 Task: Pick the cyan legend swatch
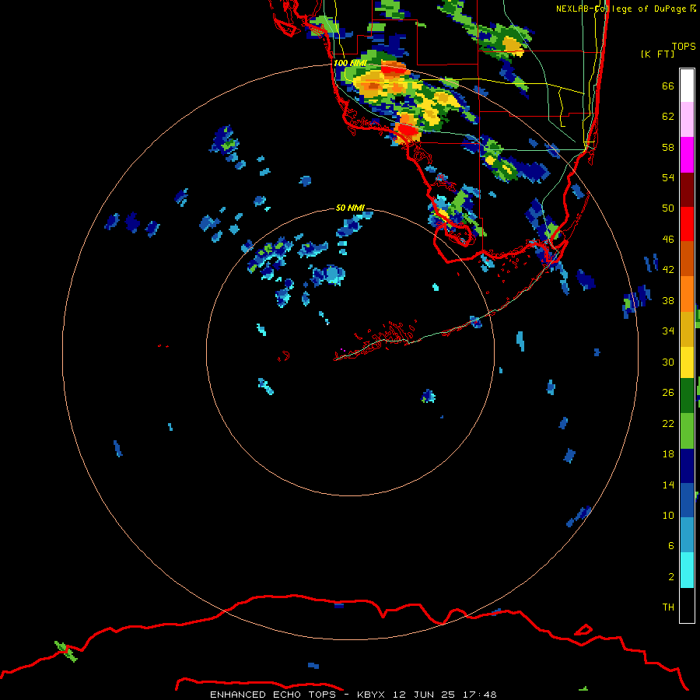click(x=687, y=570)
